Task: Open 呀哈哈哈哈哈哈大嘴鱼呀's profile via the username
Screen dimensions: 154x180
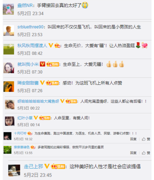Action: (x=38, y=101)
